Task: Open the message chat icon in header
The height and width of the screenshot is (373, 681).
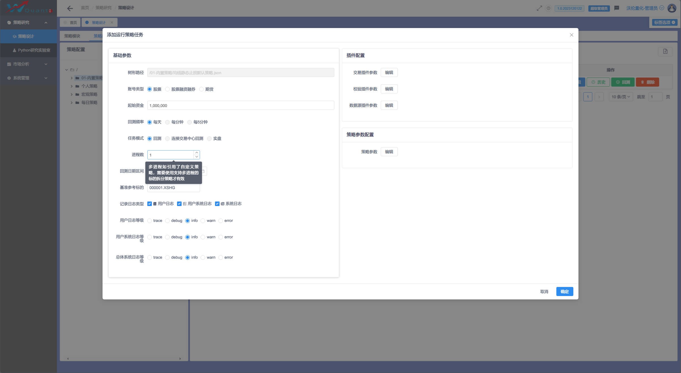Action: pyautogui.click(x=617, y=8)
